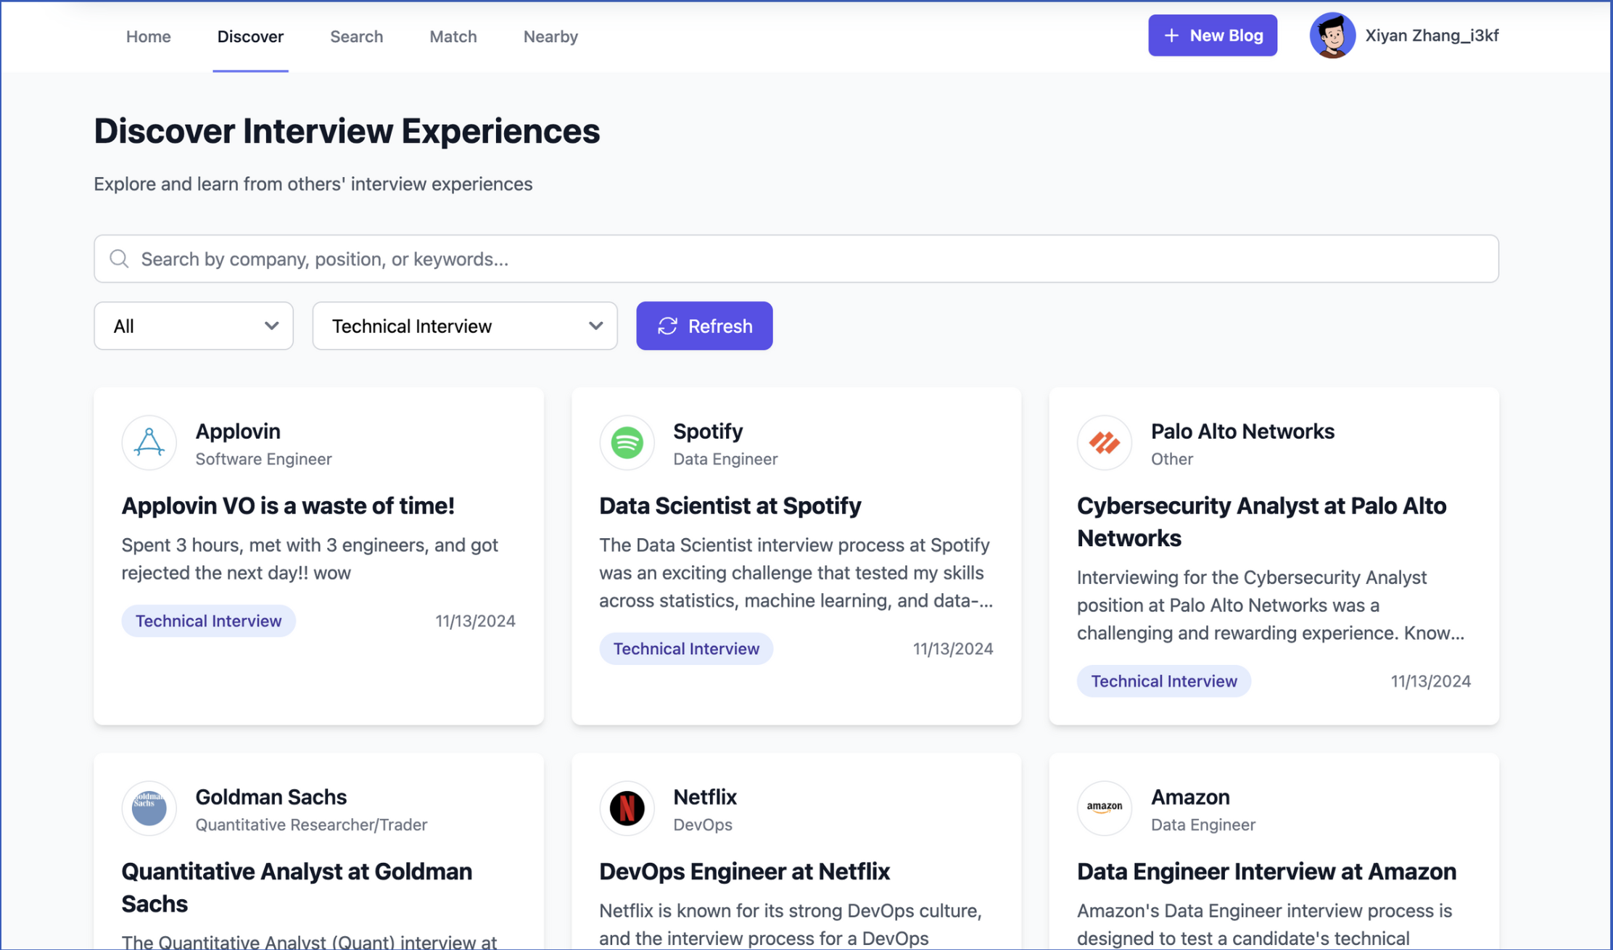Click the 11/13/2024 date on Spotify card
This screenshot has width=1613, height=950.
952,648
